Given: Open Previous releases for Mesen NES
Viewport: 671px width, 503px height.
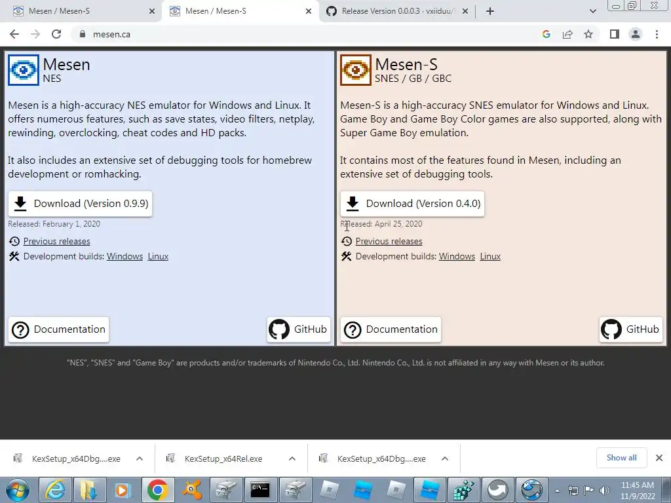Looking at the screenshot, I should click(x=56, y=241).
